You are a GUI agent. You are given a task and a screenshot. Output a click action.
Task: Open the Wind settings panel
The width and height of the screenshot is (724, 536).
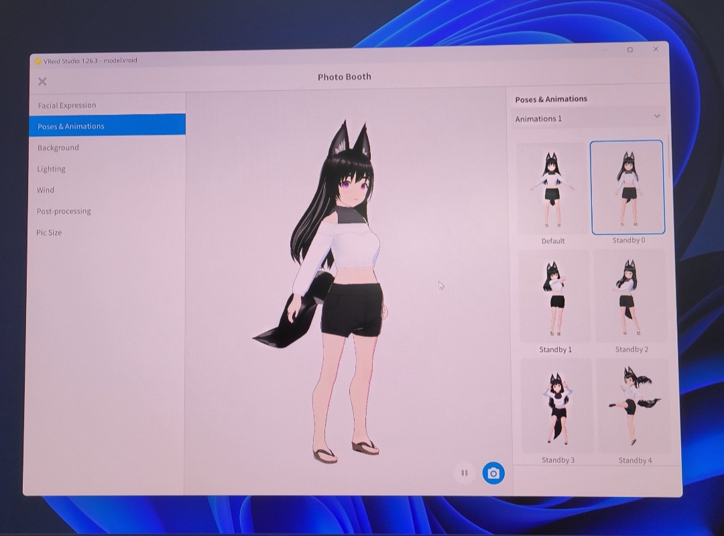[x=46, y=190]
